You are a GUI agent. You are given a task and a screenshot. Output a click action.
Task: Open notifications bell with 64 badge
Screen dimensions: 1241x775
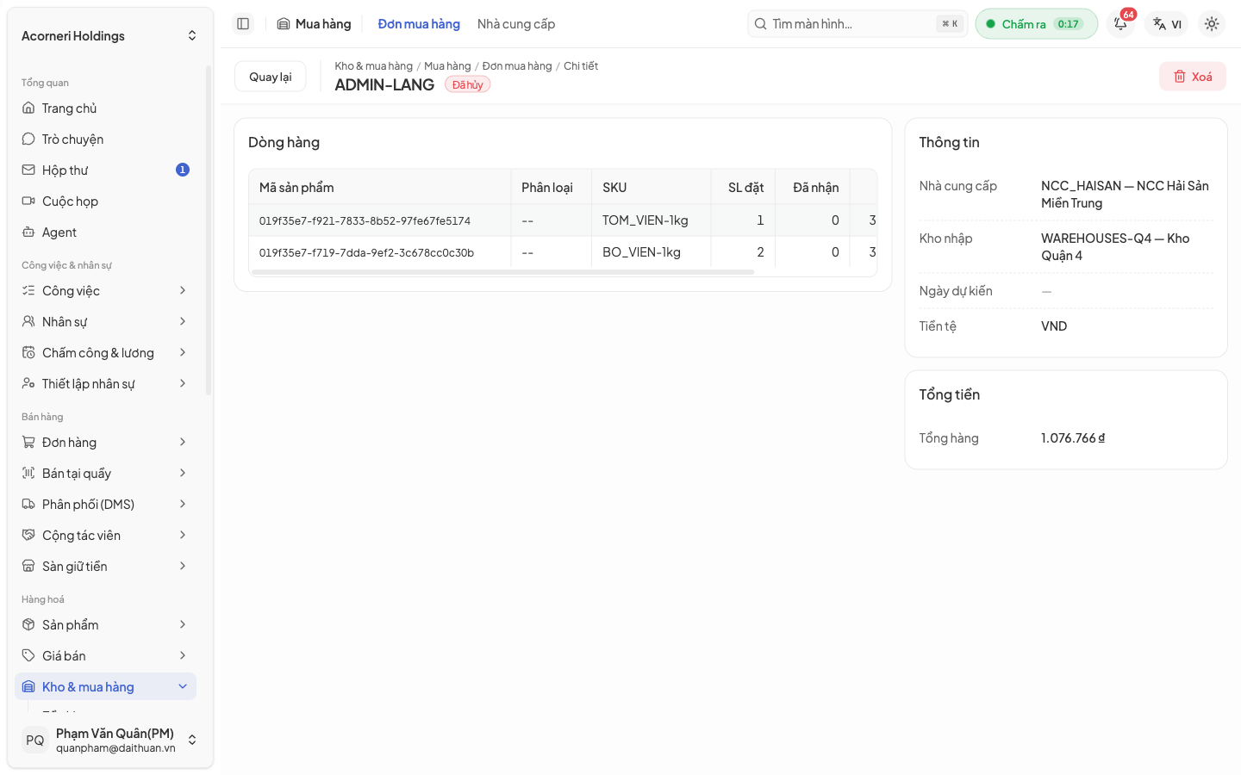point(1120,24)
